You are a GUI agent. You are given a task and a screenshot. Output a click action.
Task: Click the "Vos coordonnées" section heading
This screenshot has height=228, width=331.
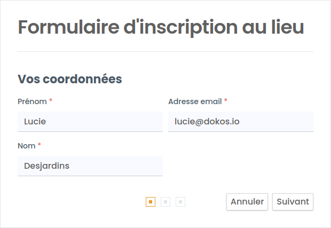(70, 80)
